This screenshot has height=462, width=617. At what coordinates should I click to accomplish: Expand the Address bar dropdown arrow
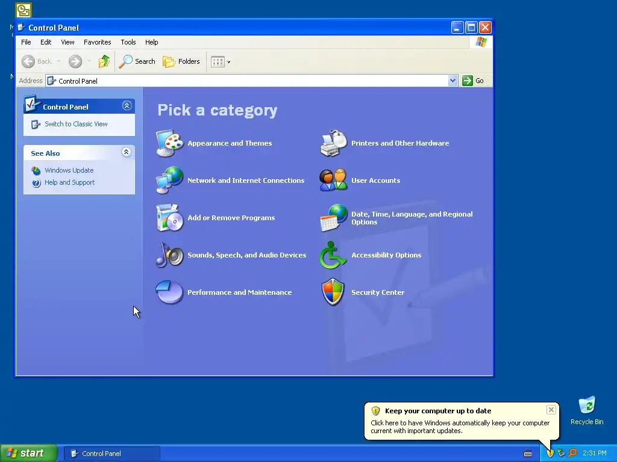point(453,81)
